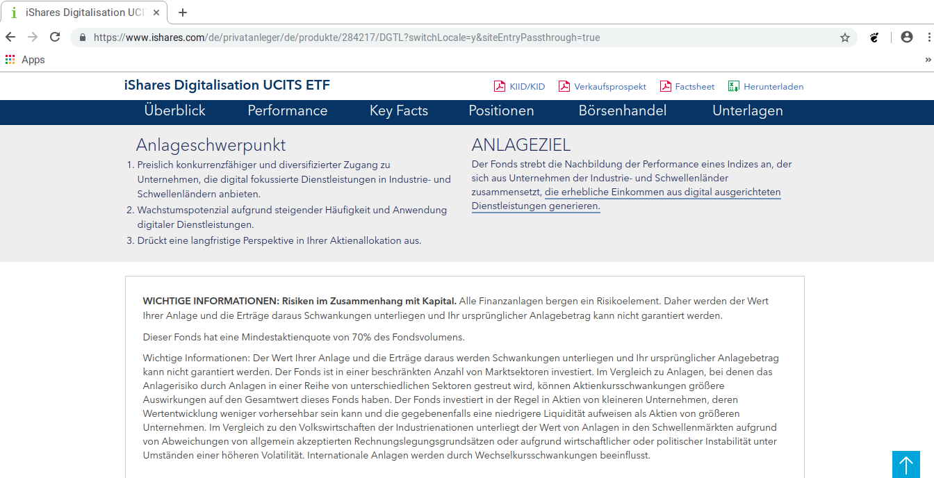Switch to the Performance section
Viewport: 934px width, 478px height.
pos(288,110)
